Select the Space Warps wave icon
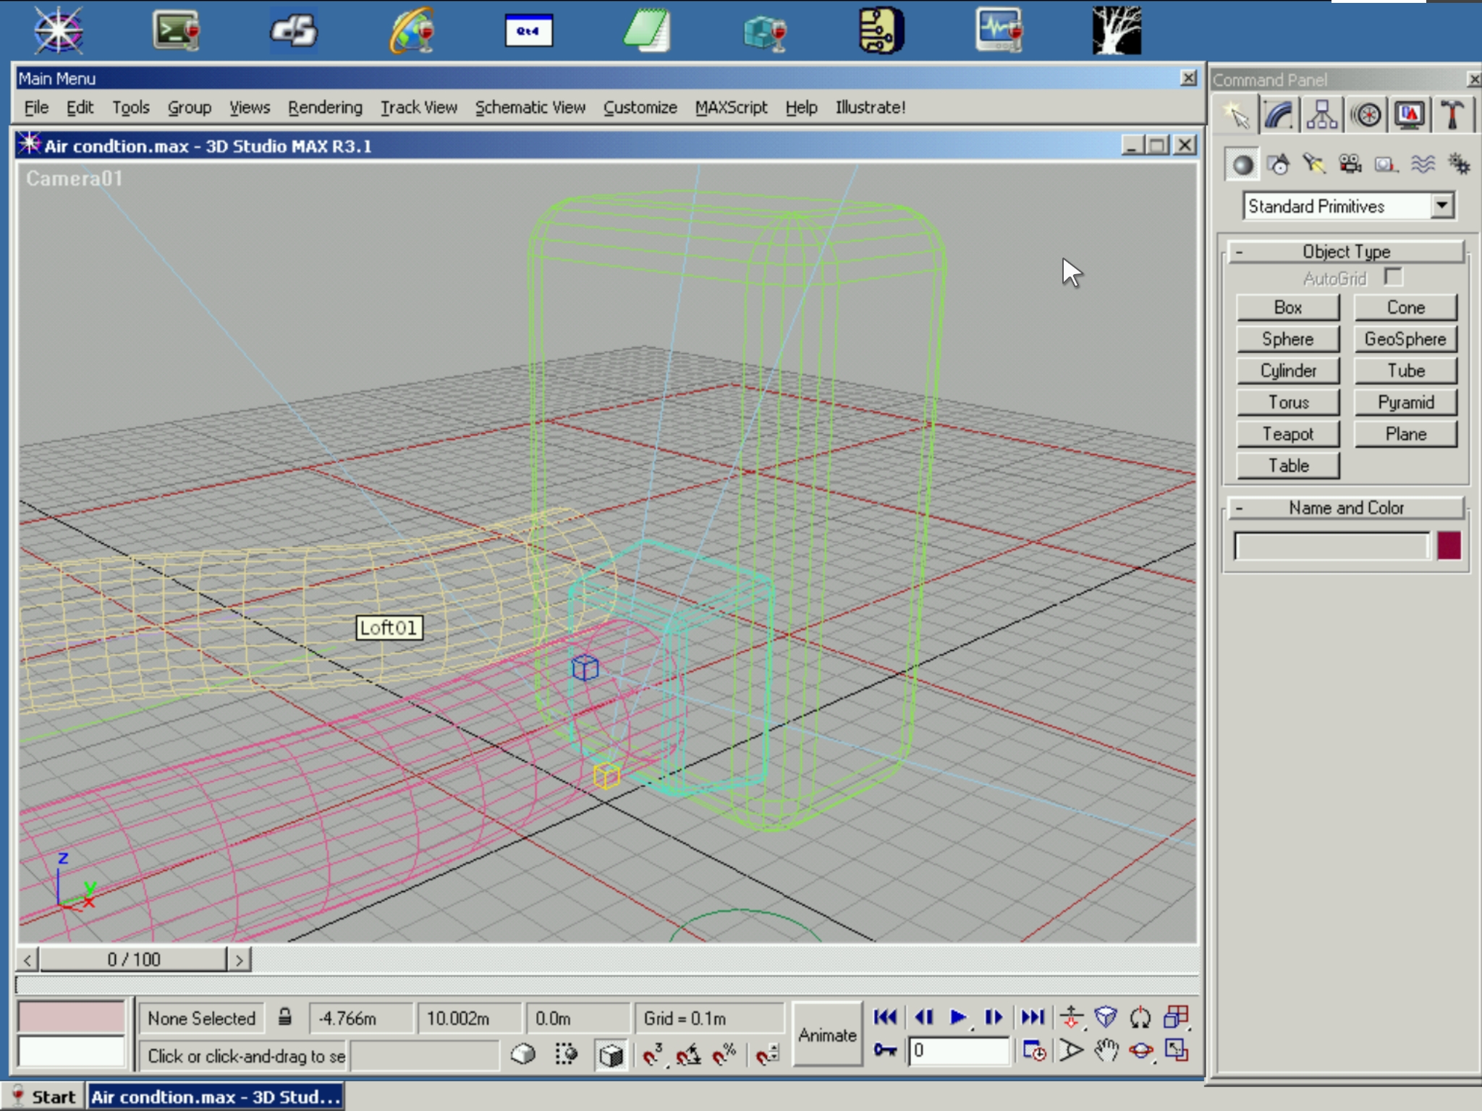This screenshot has width=1482, height=1111. coord(1423,165)
